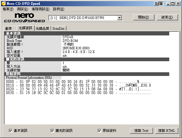Click the 光碟片種類 label

(16, 37)
